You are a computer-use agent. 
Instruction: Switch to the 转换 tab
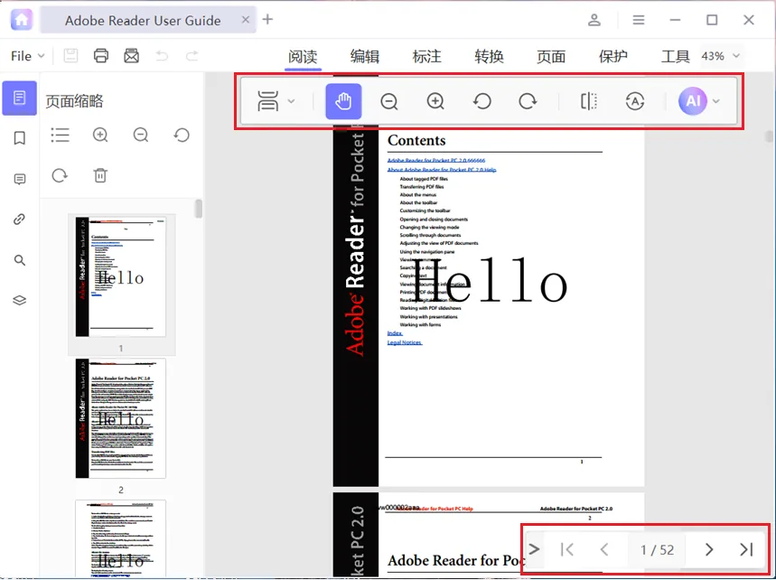(489, 56)
